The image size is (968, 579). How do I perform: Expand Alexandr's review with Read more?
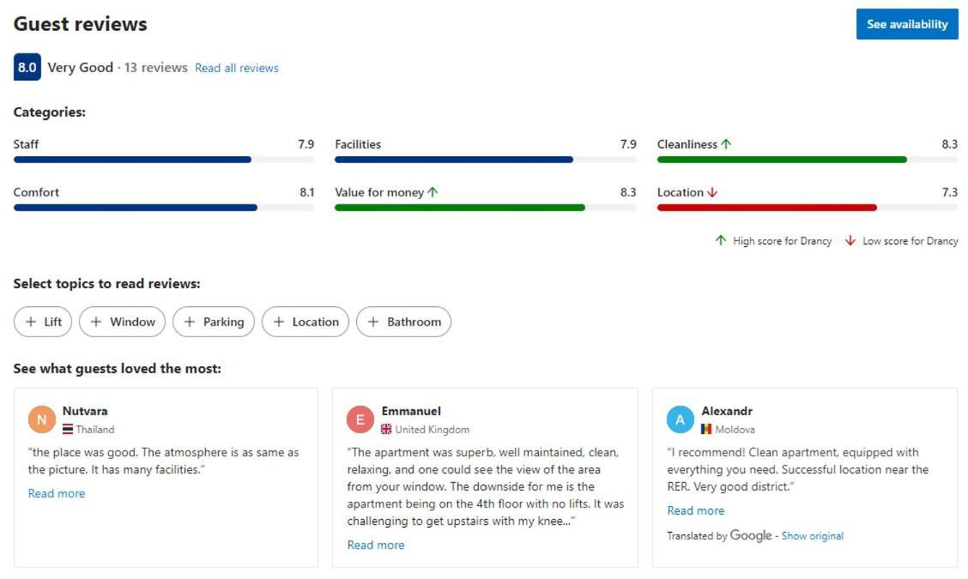coord(696,510)
